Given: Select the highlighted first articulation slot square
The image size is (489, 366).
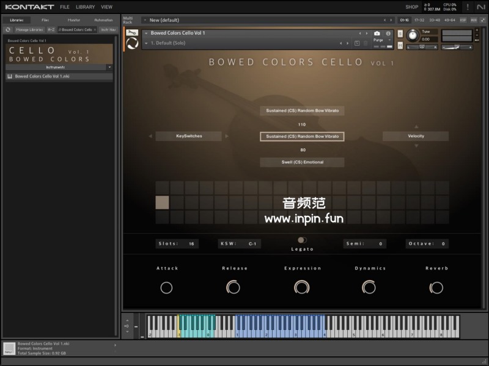Looking at the screenshot, I should 162,203.
